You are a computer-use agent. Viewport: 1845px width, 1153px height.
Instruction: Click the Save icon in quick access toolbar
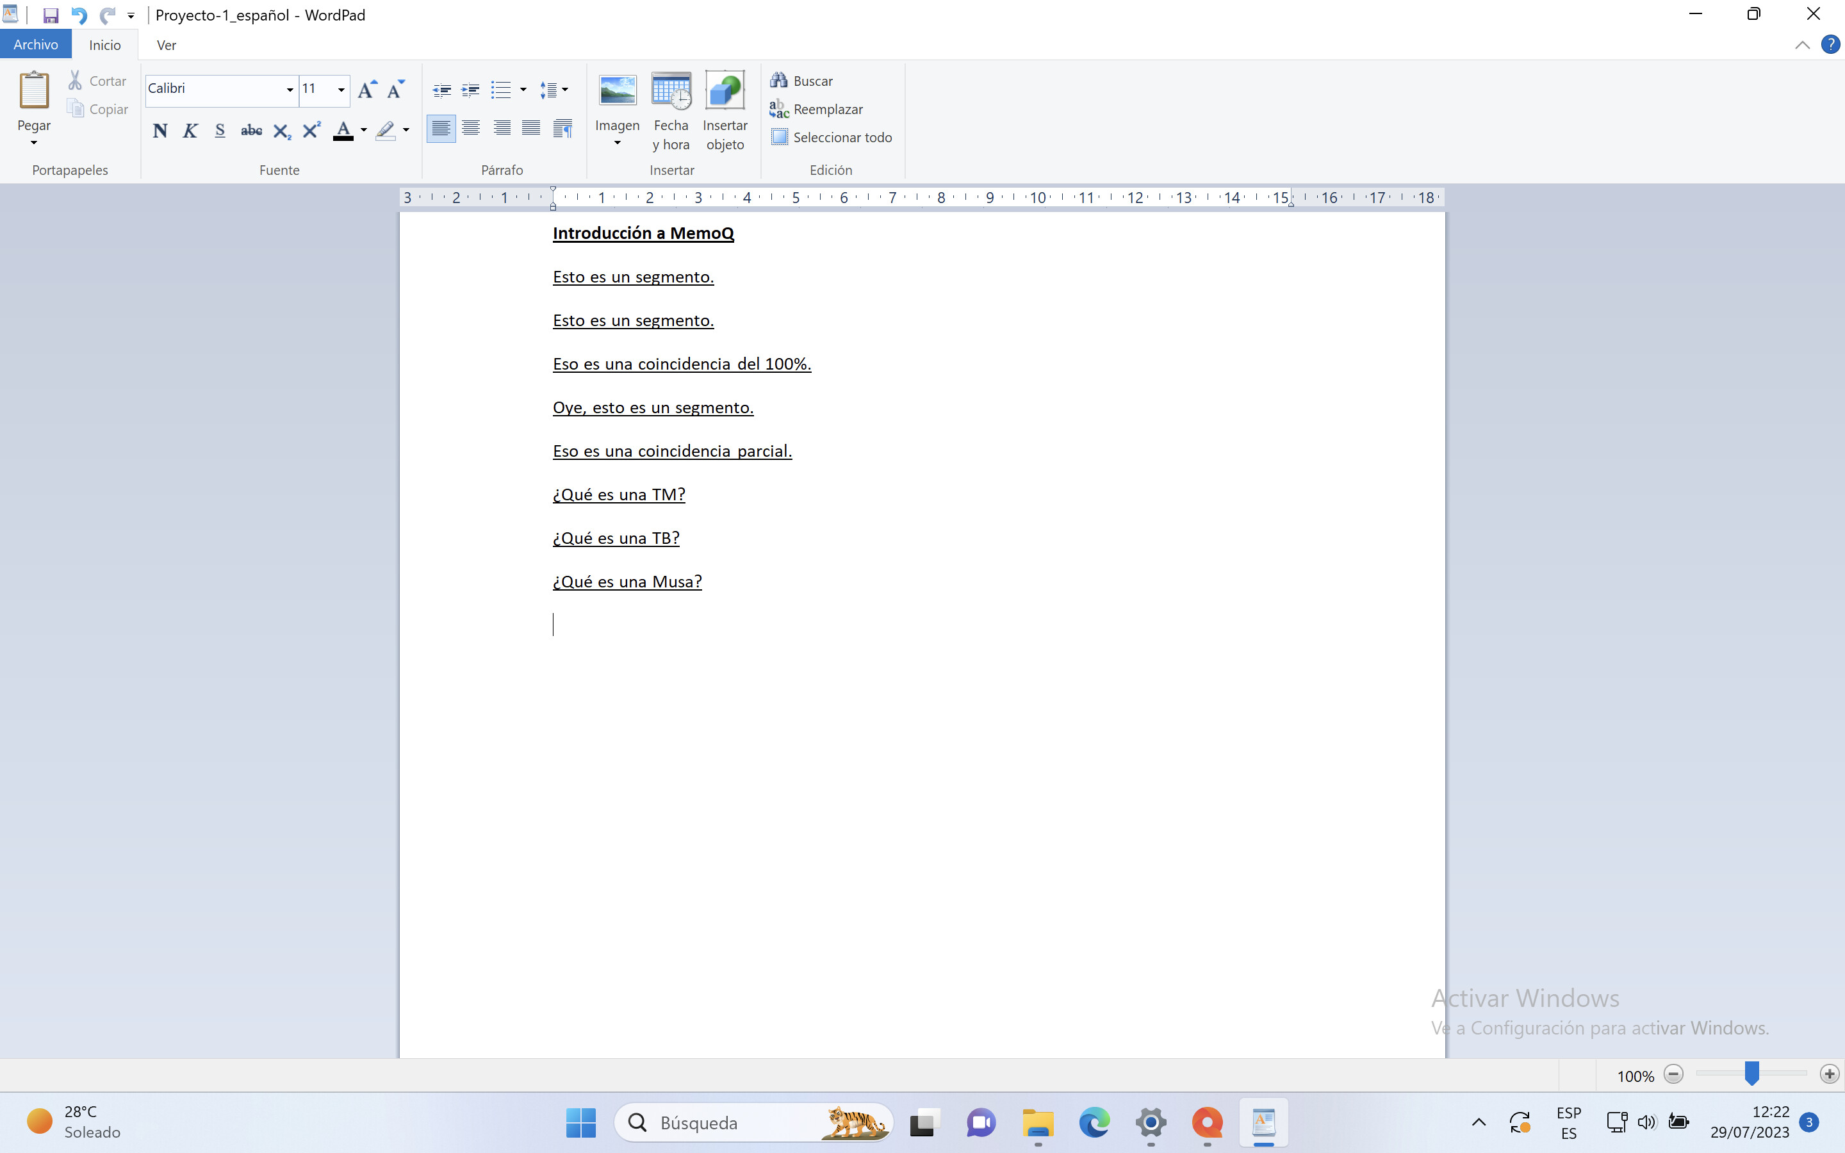[51, 15]
